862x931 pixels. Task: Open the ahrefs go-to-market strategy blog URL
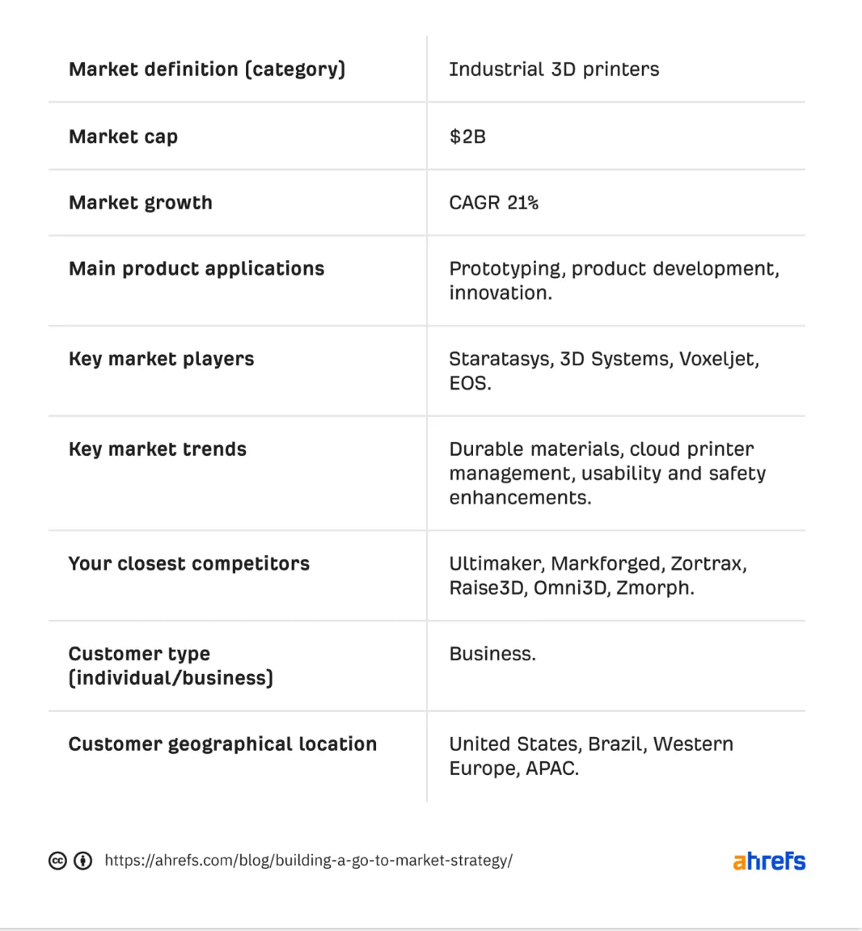tap(308, 861)
